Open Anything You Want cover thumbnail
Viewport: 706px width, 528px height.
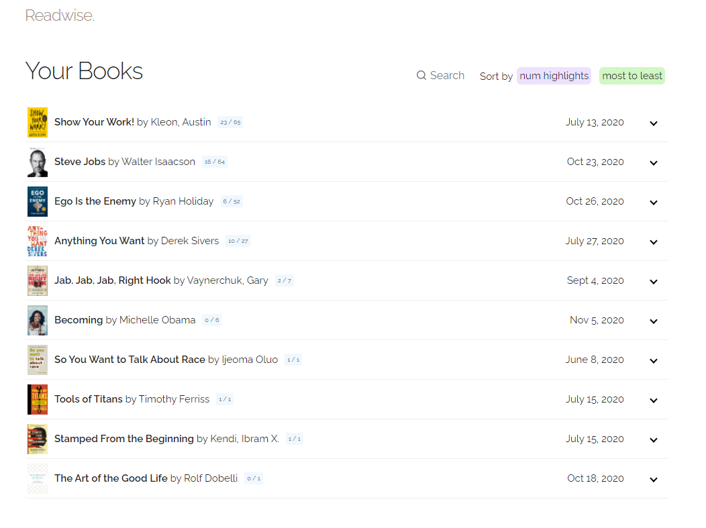point(38,242)
